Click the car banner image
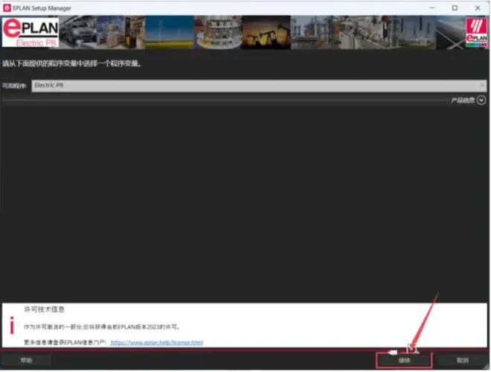Screen dimensions: 491x372 78,33
